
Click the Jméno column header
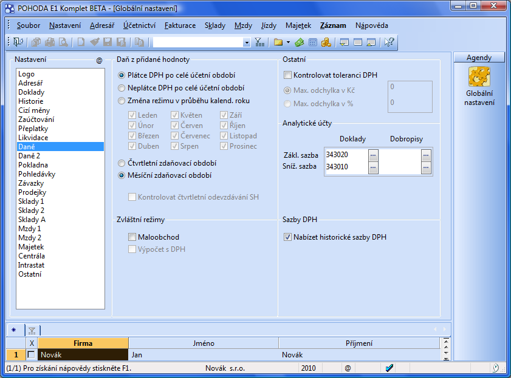(x=204, y=343)
